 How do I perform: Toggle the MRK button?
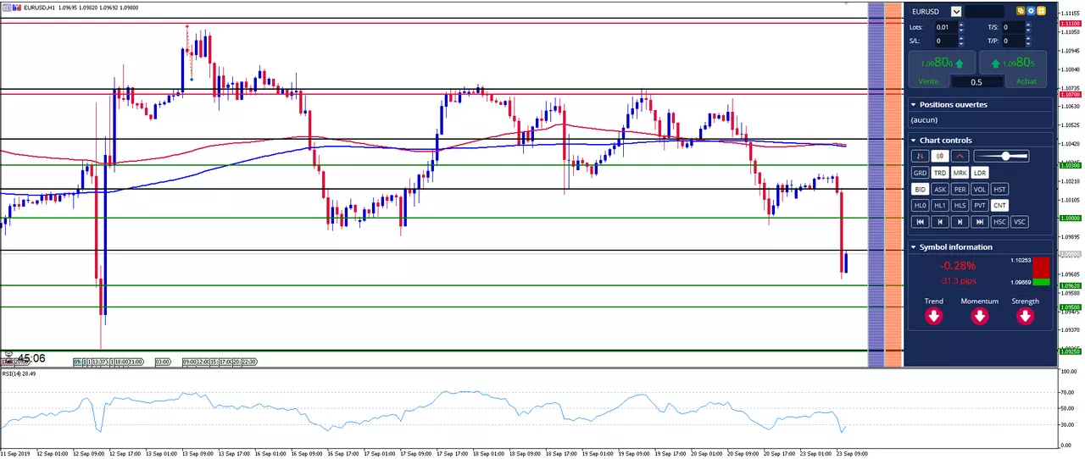(960, 173)
